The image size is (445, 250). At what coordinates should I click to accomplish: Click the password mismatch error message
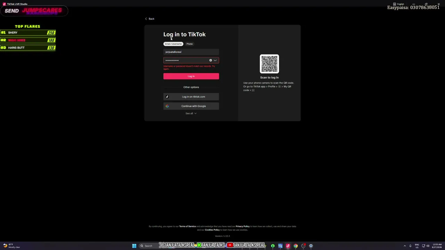(x=189, y=67)
